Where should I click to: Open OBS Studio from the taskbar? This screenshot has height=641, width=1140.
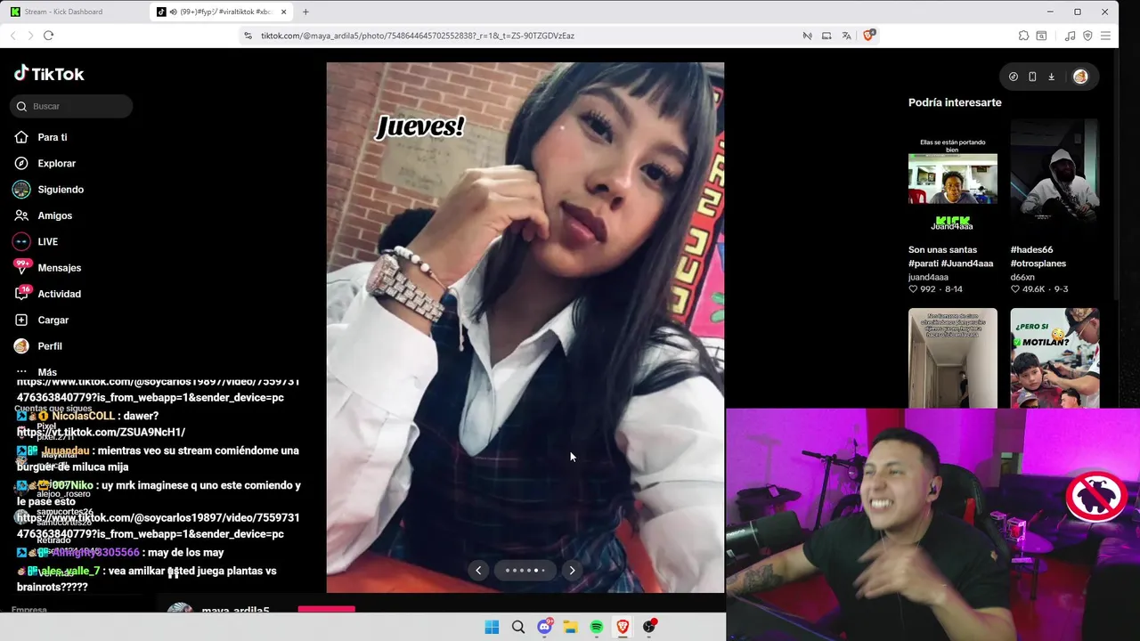(x=649, y=627)
